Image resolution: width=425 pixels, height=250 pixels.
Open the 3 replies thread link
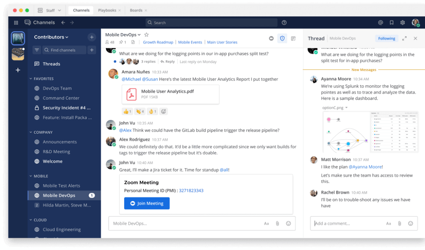point(148,62)
